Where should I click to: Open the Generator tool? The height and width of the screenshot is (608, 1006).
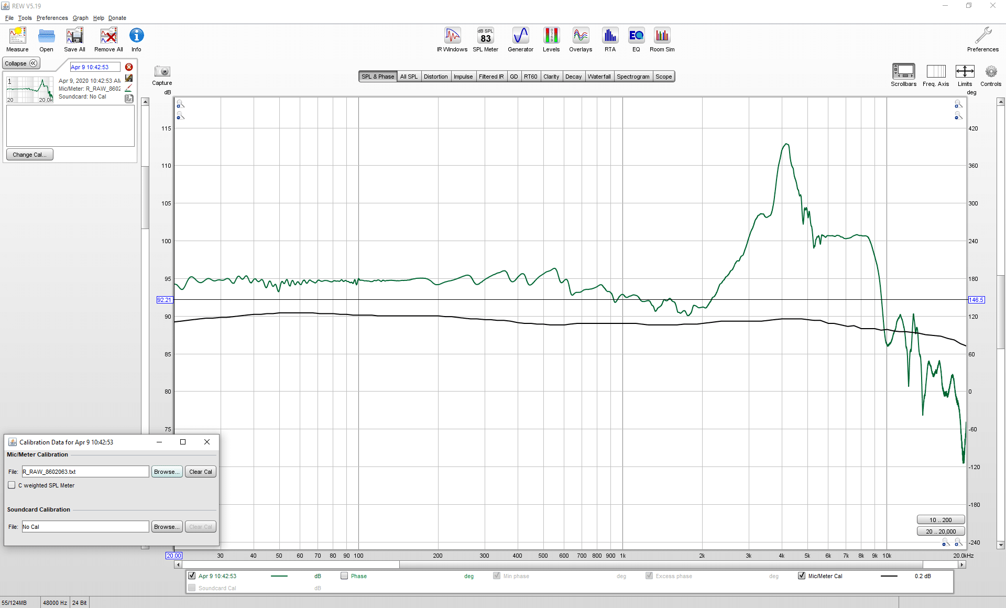[x=520, y=40]
